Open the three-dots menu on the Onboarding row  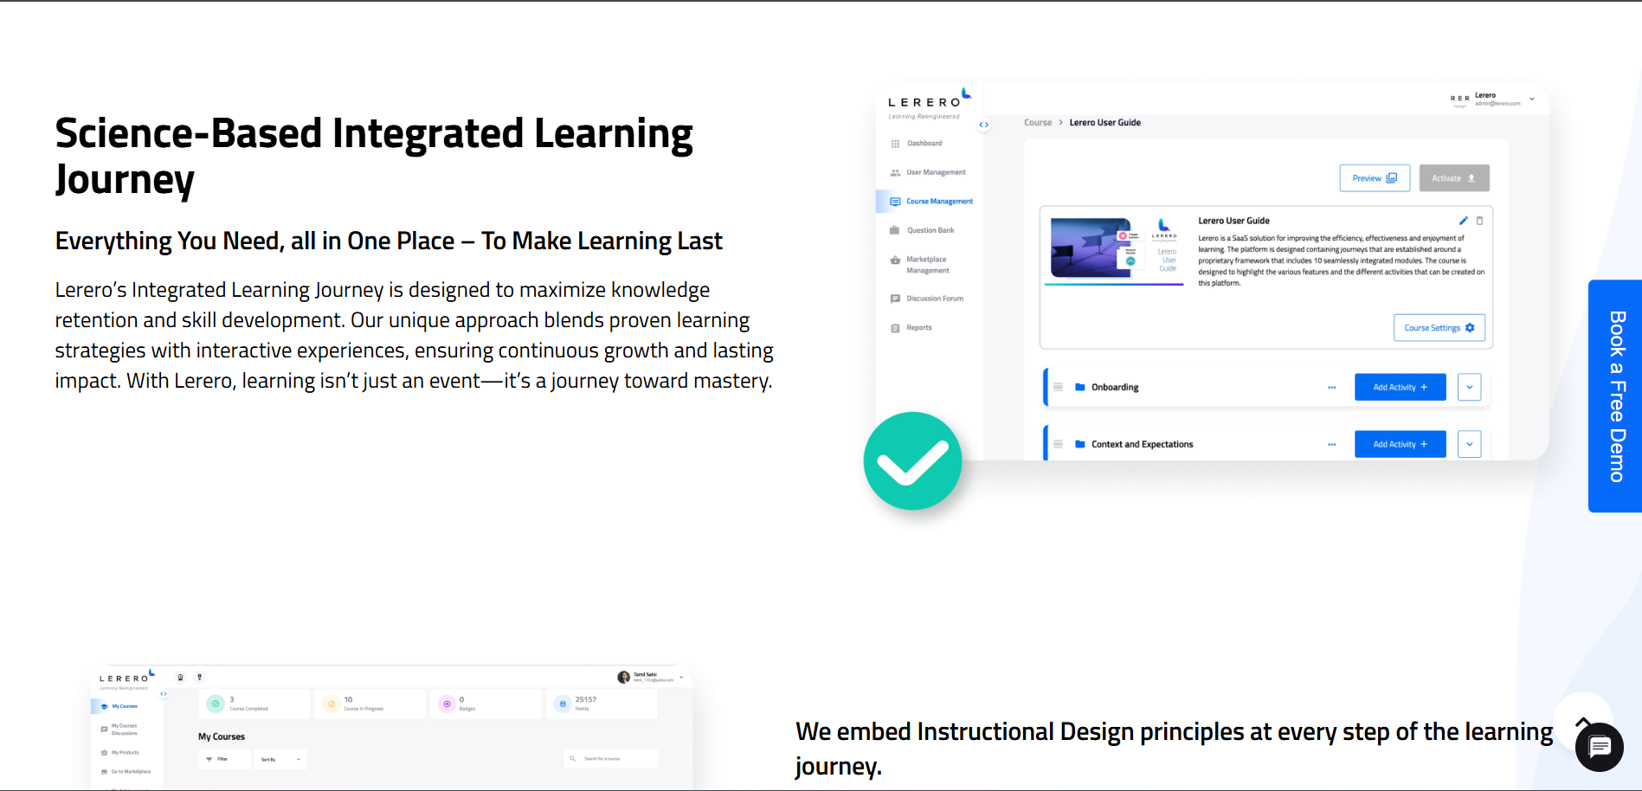pyautogui.click(x=1331, y=388)
